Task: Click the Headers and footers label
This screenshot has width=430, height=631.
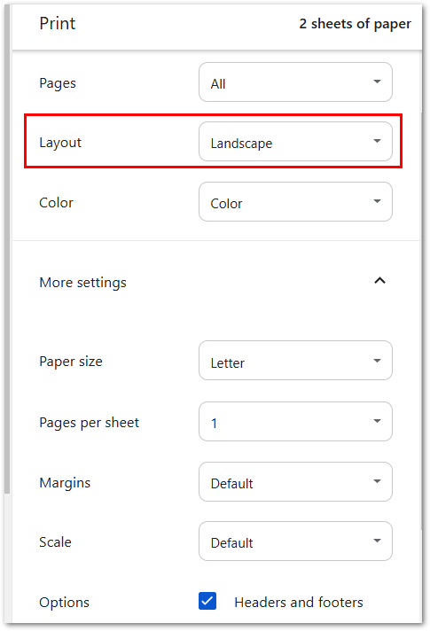Action: pos(299,603)
